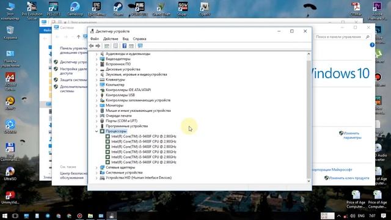
Task: Open the Gameloop desktop icon
Action: [x=75, y=9]
